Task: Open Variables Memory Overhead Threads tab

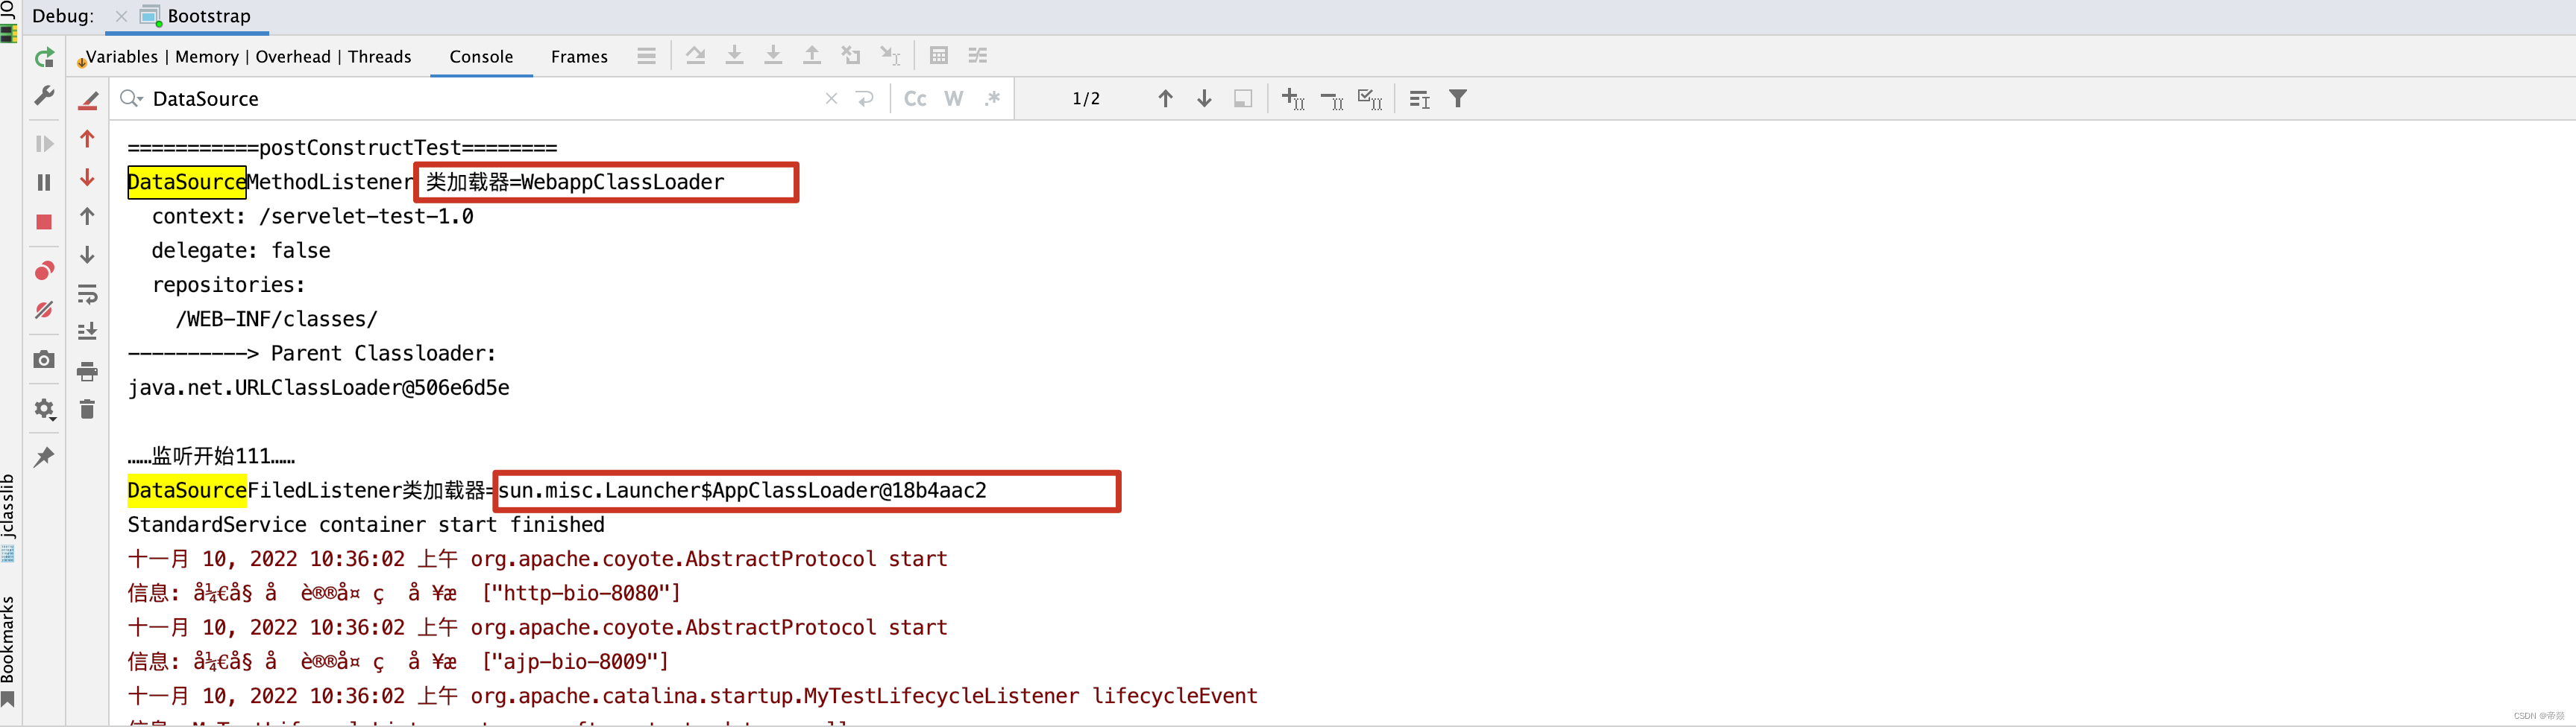Action: tap(247, 57)
